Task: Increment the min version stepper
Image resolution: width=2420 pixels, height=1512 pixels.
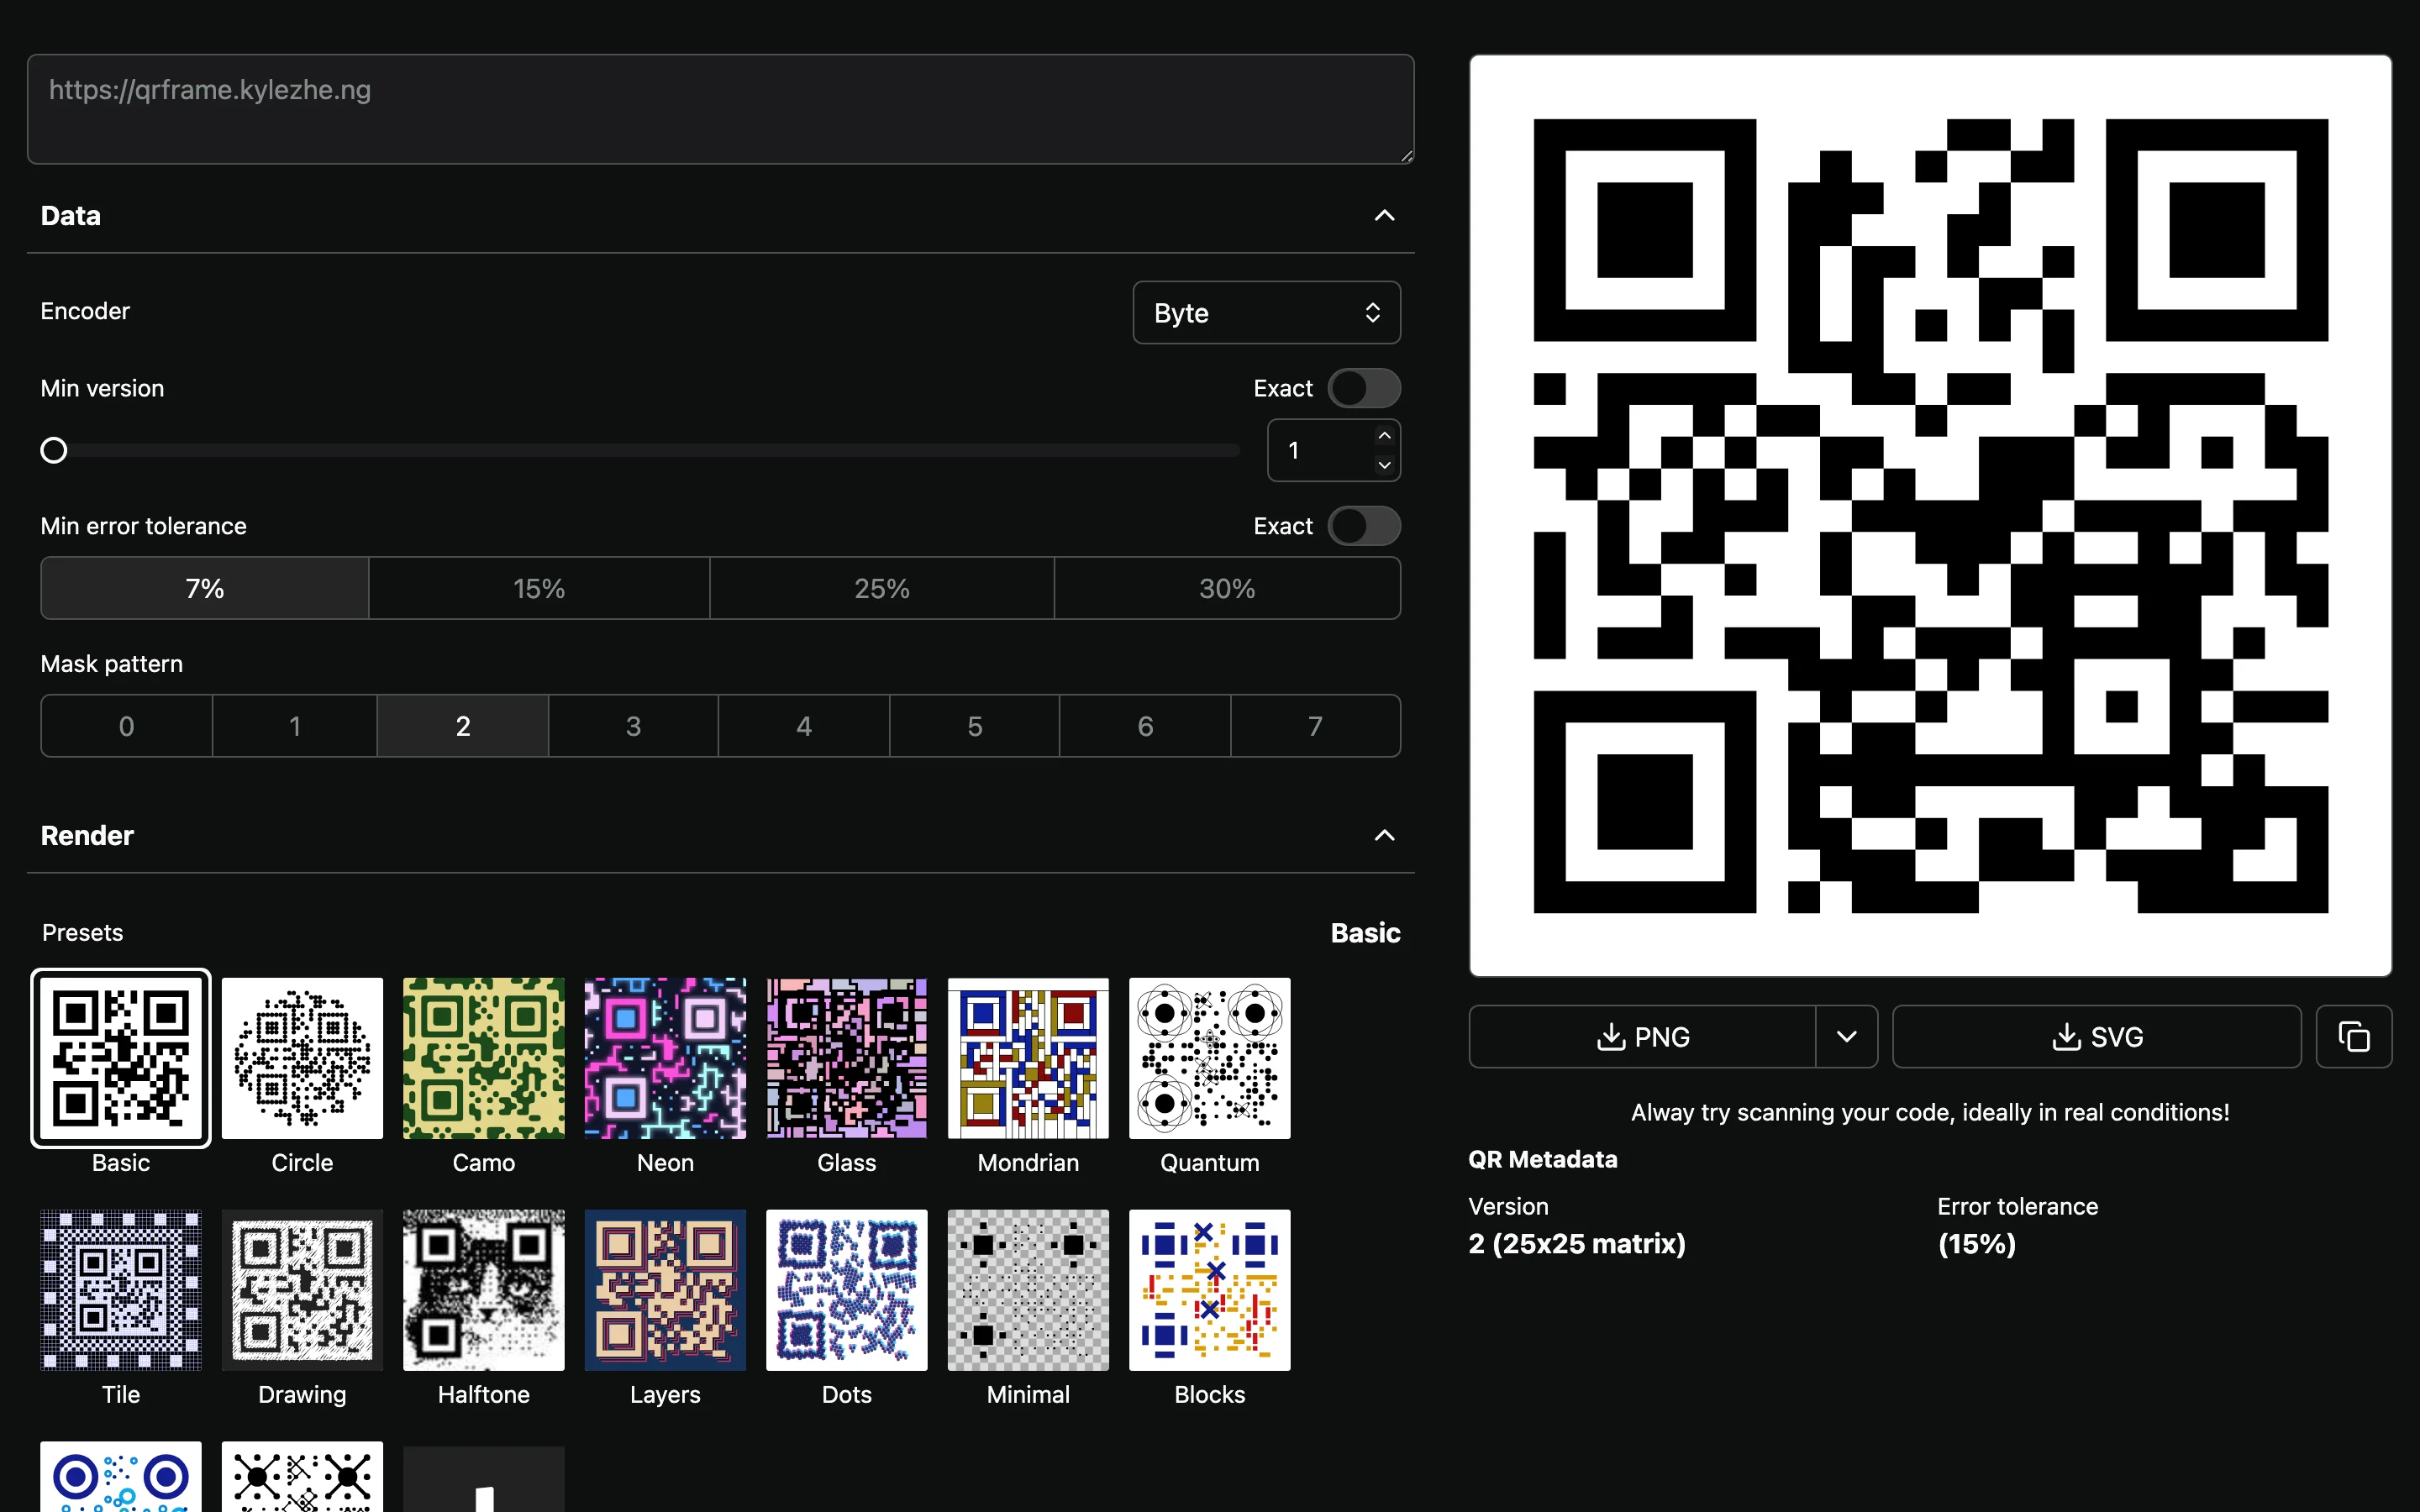Action: coord(1384,436)
